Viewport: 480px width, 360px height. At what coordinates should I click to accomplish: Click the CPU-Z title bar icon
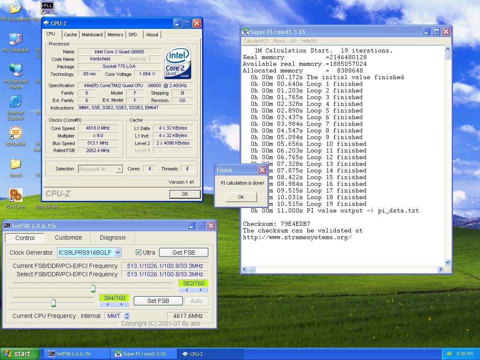click(x=46, y=23)
